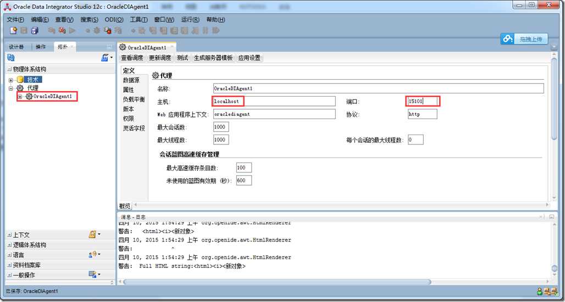Expand the 语言 section

(x=9, y=255)
